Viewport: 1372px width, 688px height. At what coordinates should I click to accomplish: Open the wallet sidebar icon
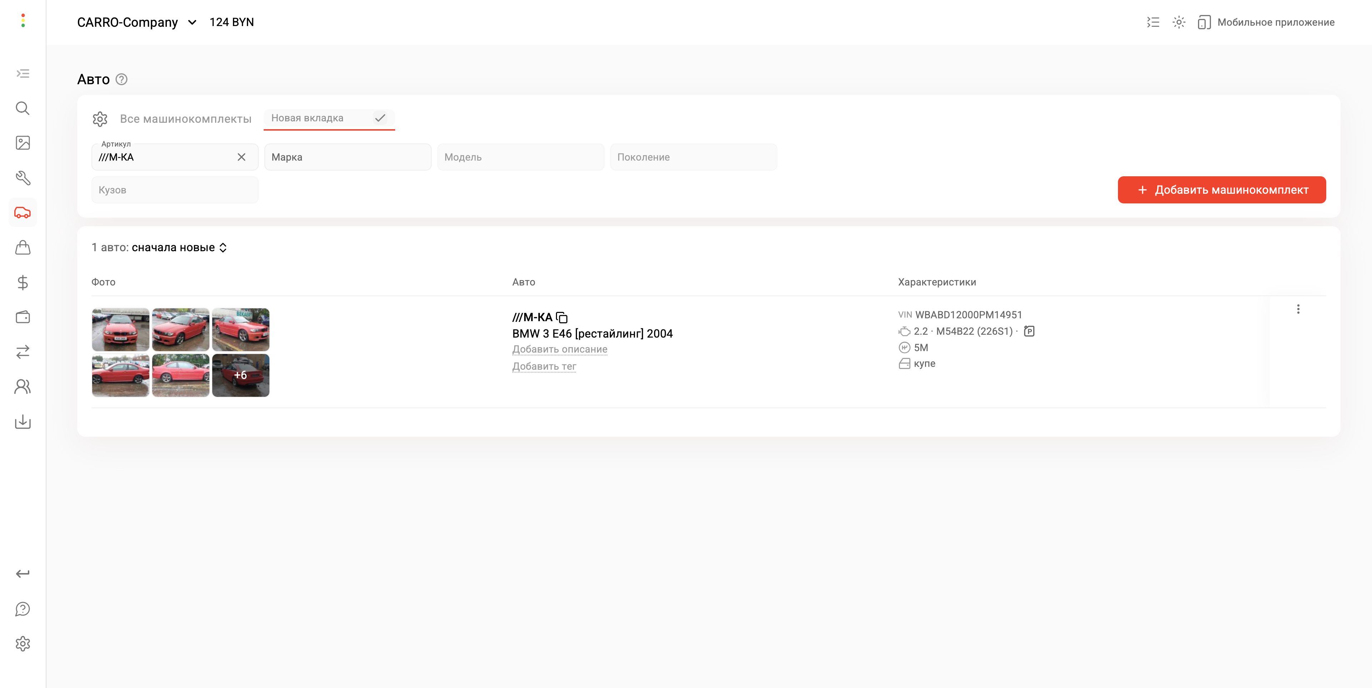click(x=23, y=317)
